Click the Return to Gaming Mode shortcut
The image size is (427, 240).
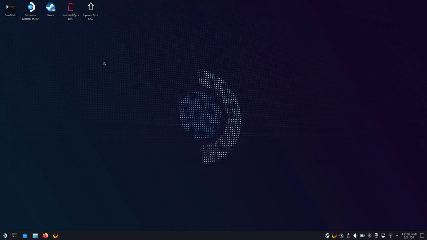pyautogui.click(x=30, y=7)
